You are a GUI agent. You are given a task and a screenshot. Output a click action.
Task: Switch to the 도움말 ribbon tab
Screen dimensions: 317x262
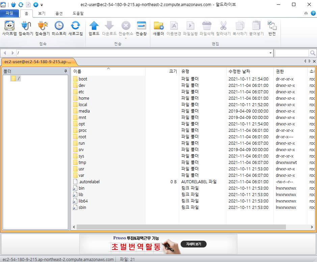78,14
